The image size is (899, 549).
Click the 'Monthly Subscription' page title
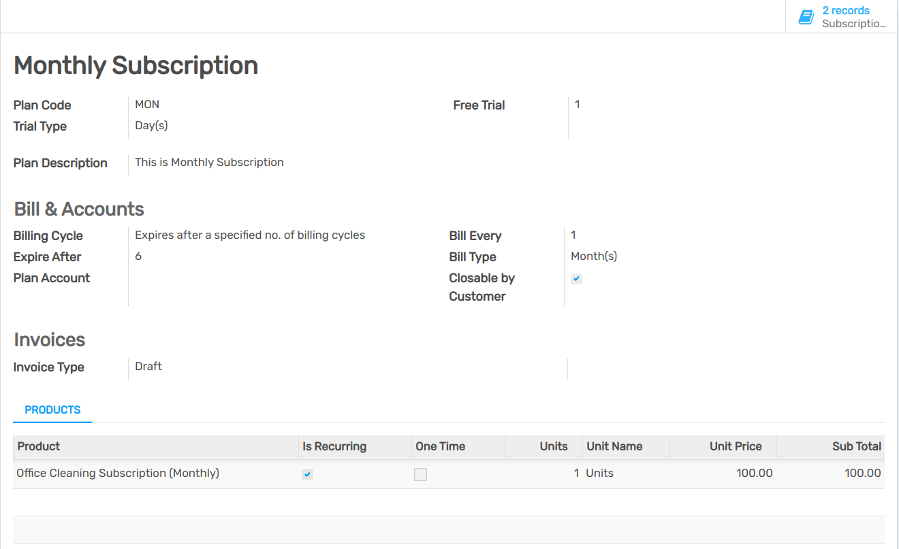[x=136, y=65]
